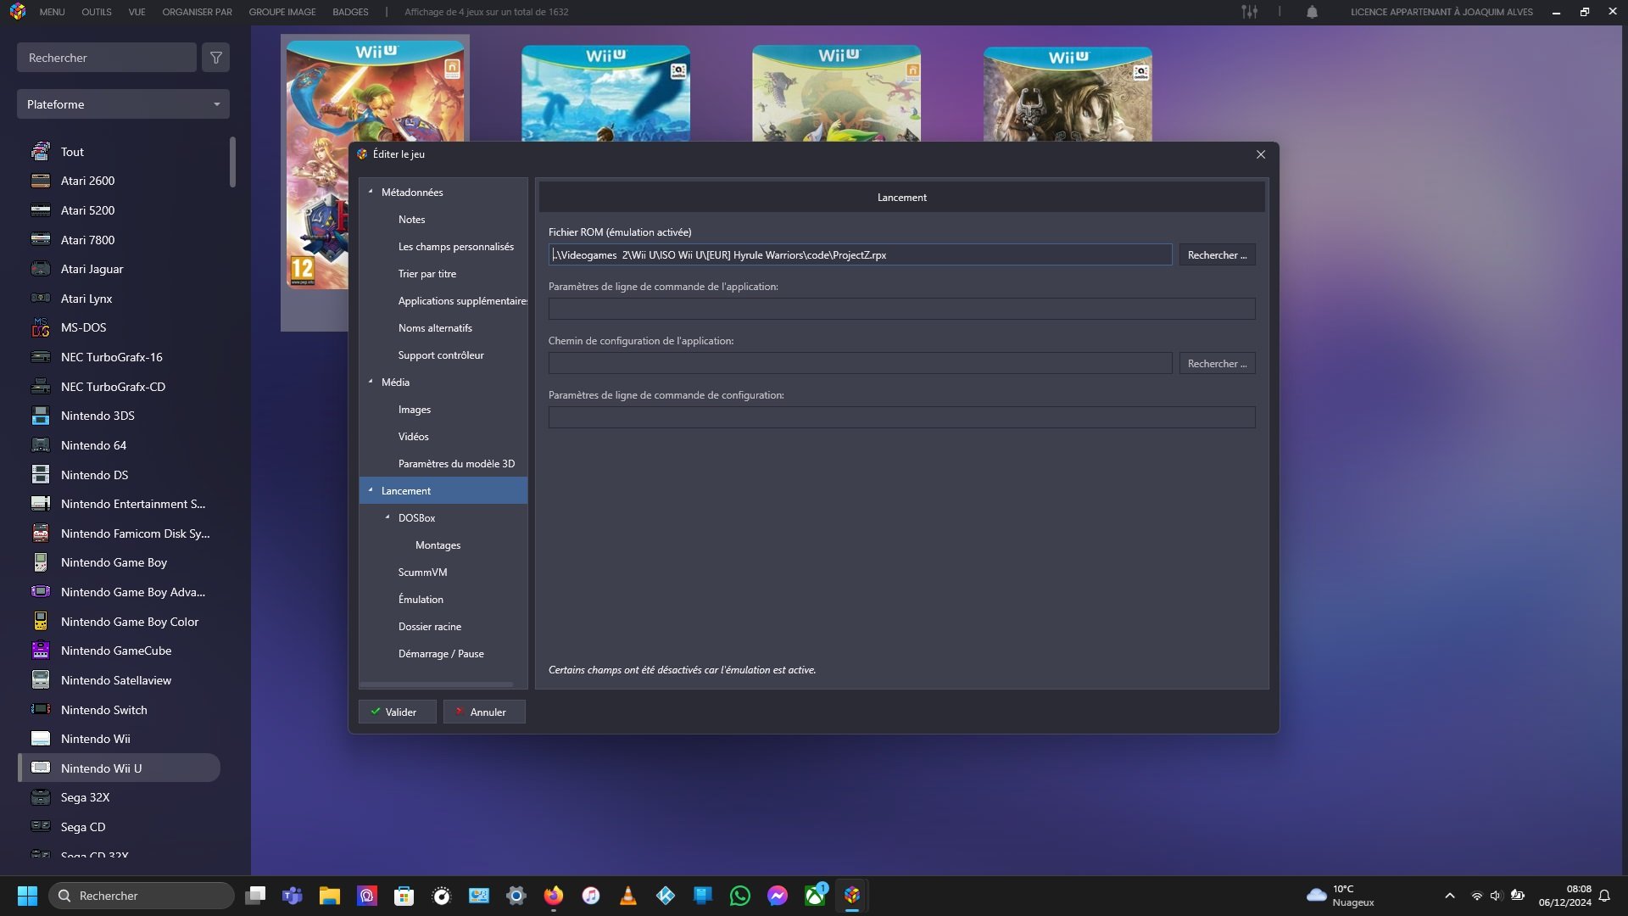Image resolution: width=1628 pixels, height=916 pixels.
Task: Open the weather widget showing 10°C
Action: (1341, 896)
